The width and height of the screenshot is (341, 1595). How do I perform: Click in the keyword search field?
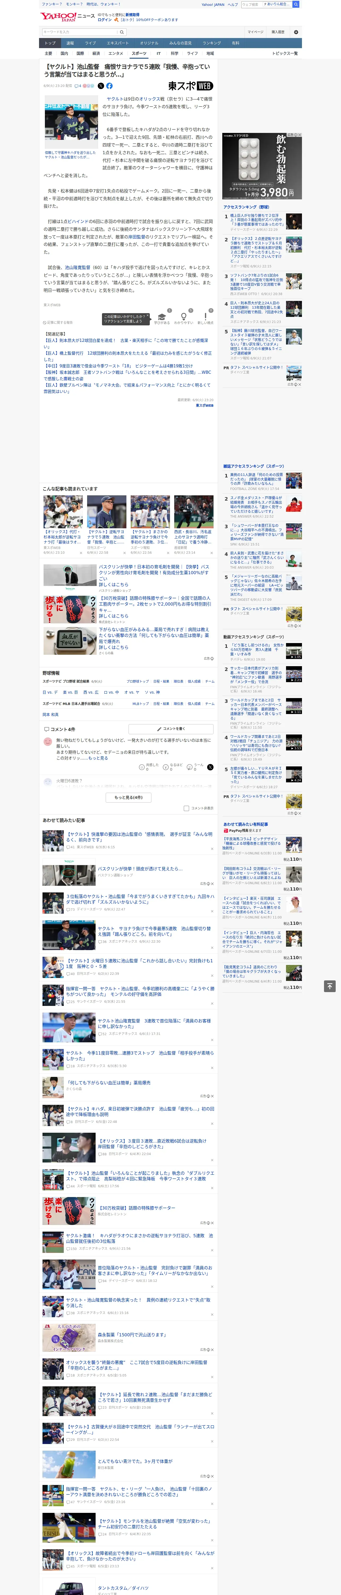pos(80,32)
